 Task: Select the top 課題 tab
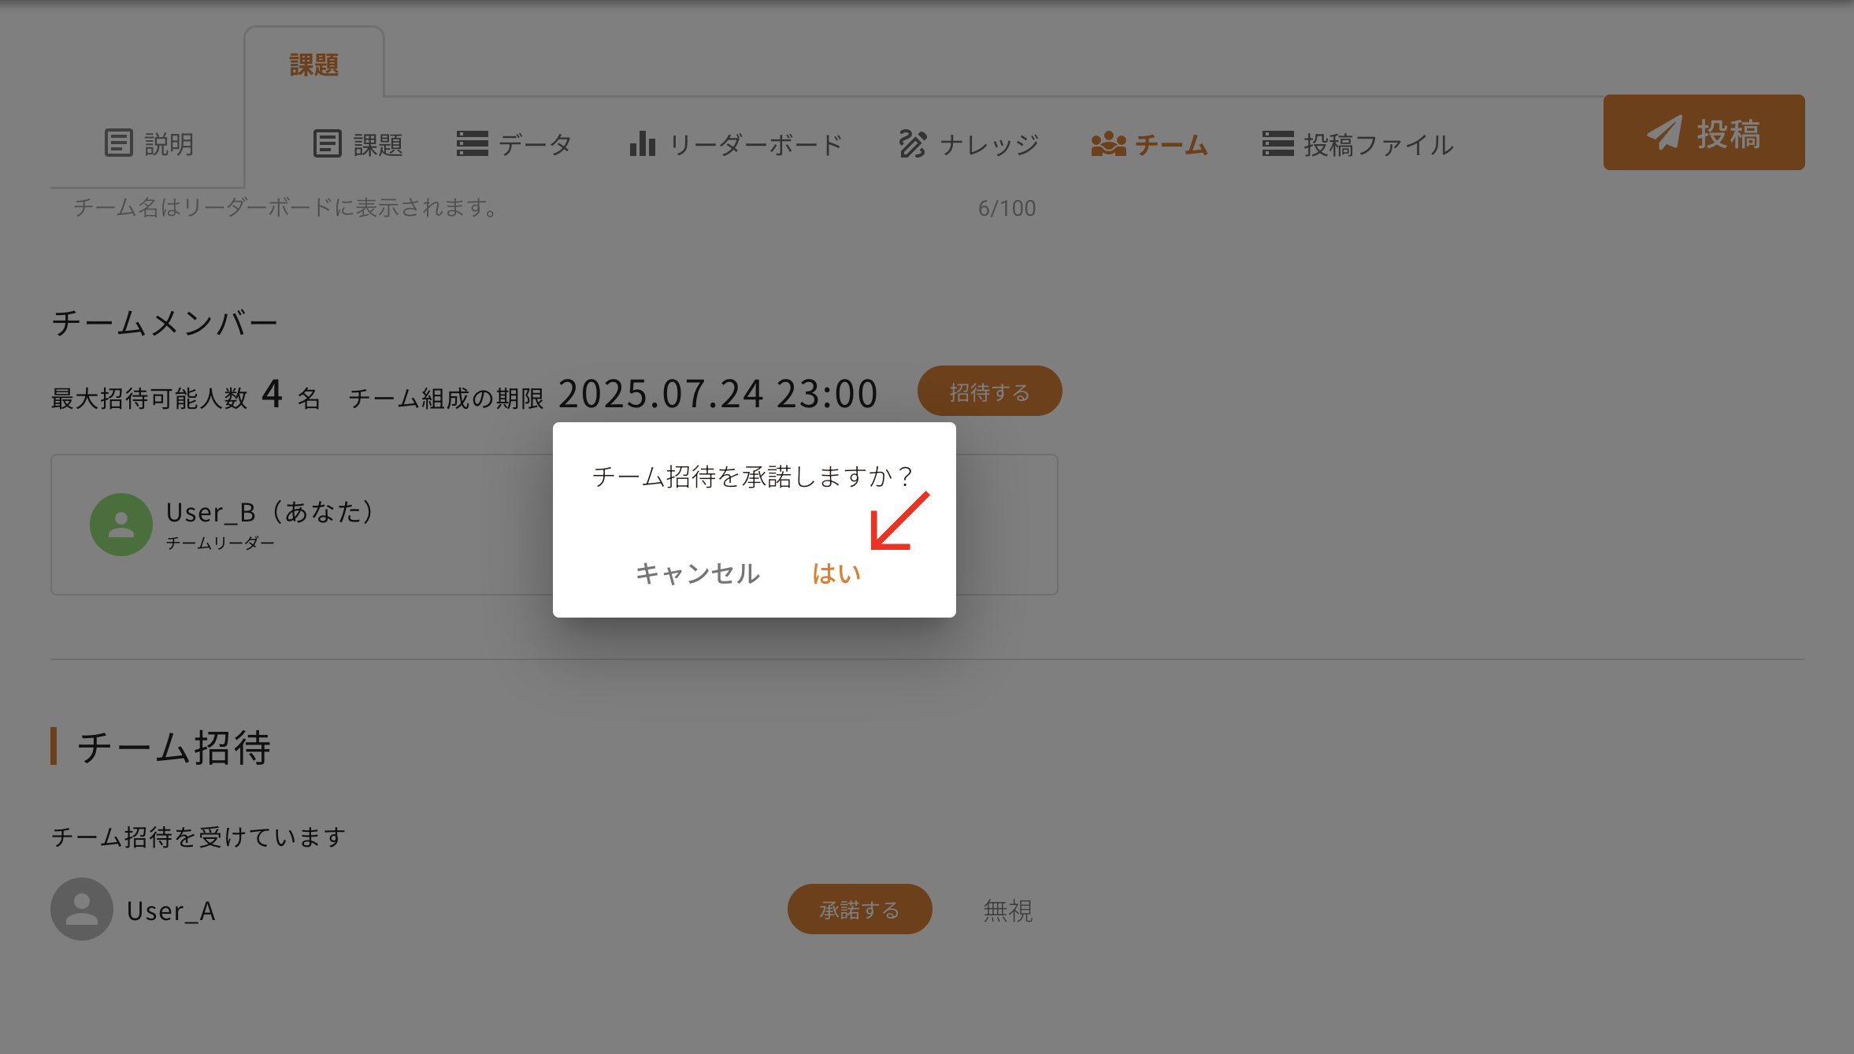[314, 65]
